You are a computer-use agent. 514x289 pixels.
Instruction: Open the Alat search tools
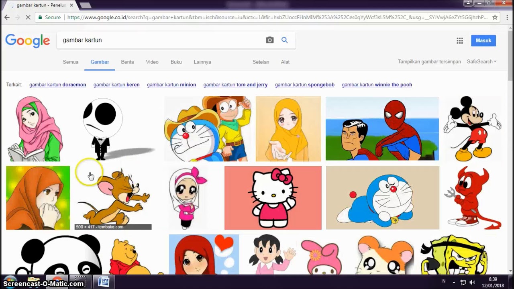[285, 62]
